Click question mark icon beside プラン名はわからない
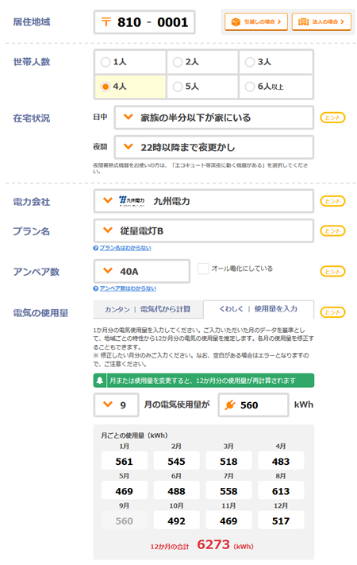 [x=96, y=248]
